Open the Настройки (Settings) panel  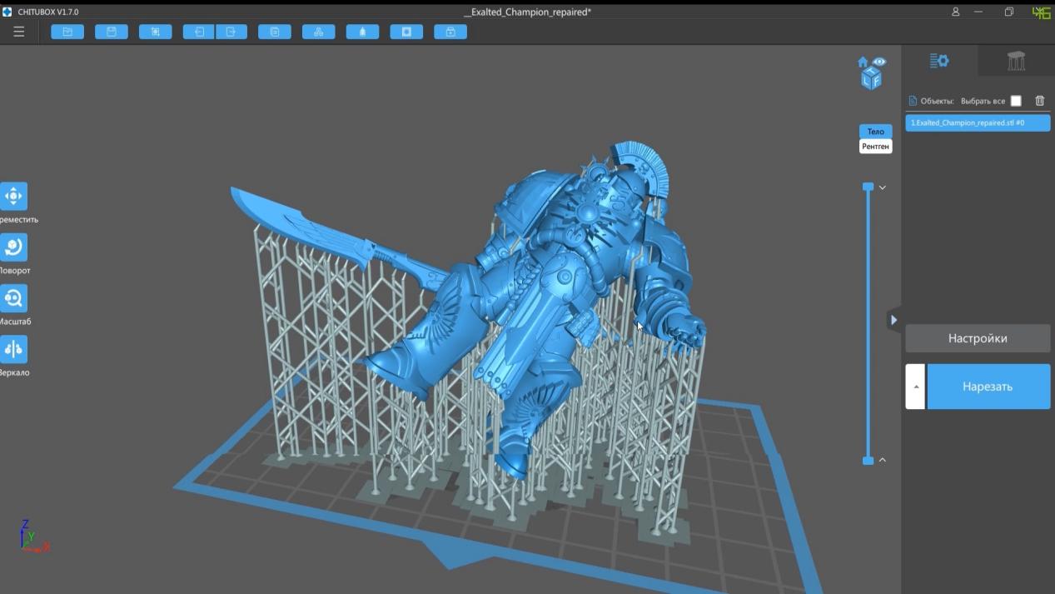(x=977, y=338)
